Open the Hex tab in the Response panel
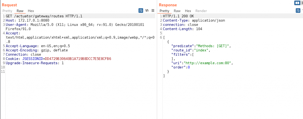 [x=188, y=11]
